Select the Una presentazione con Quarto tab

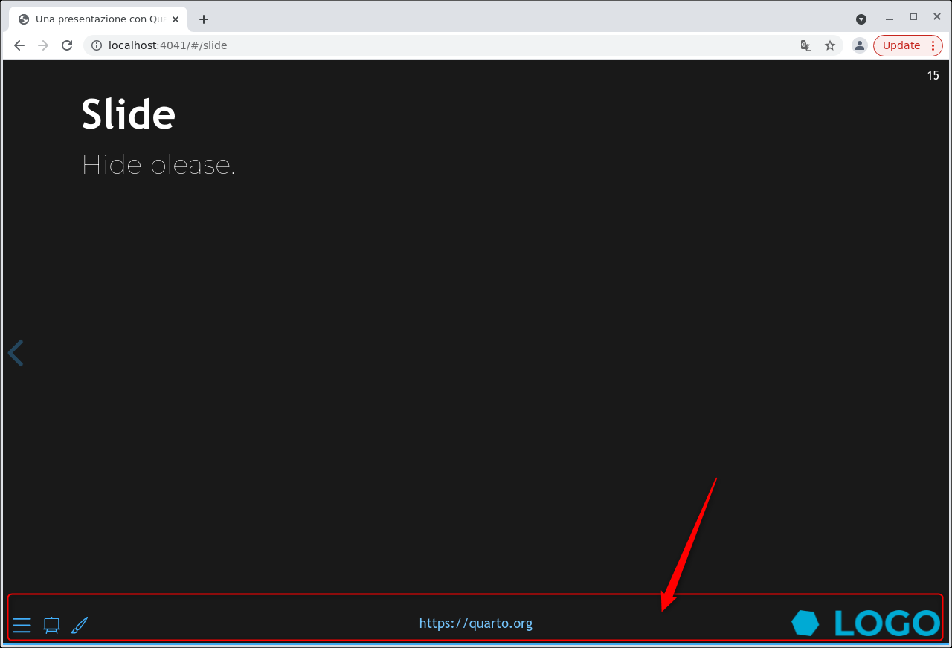(x=97, y=19)
